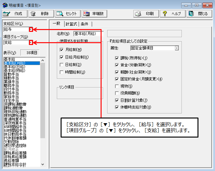Switch to the 条件 tab
215x171 pixels.
(85, 24)
